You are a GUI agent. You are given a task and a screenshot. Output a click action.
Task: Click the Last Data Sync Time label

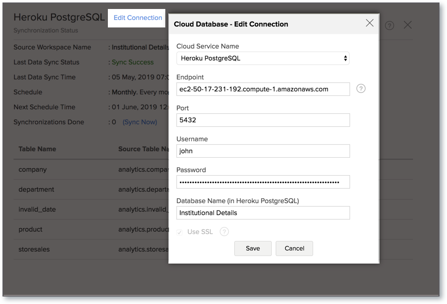[x=44, y=77]
